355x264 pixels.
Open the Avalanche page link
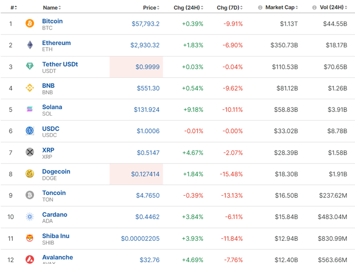(57, 257)
